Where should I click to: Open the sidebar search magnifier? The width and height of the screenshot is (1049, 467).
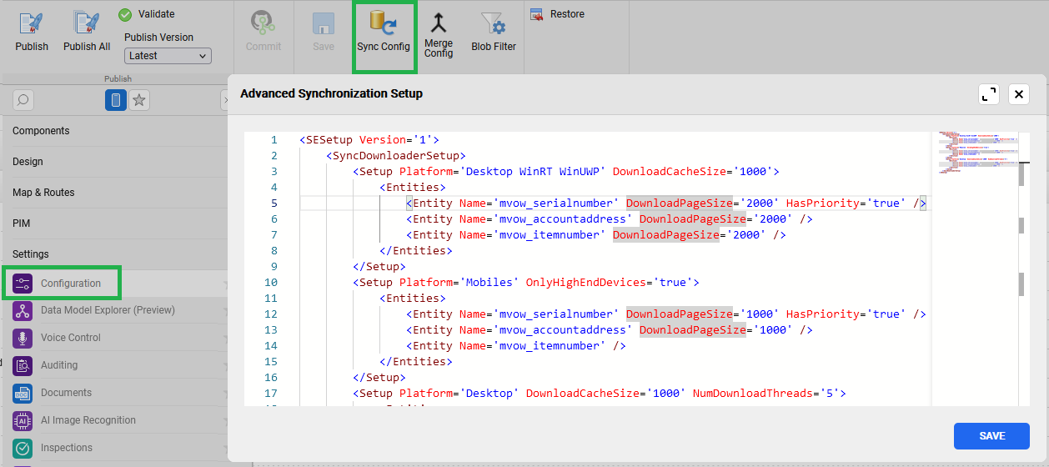(x=23, y=100)
